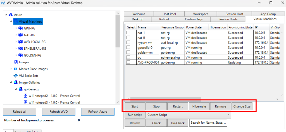Viewport: 286px width, 132px height.
Task: Click the search field for Name, State
Action: pyautogui.click(x=208, y=123)
